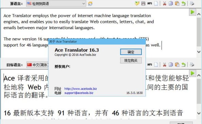Image resolution: width=202 pixels, height=124 pixels.
Task: Print the translated text
Action: 192,65
